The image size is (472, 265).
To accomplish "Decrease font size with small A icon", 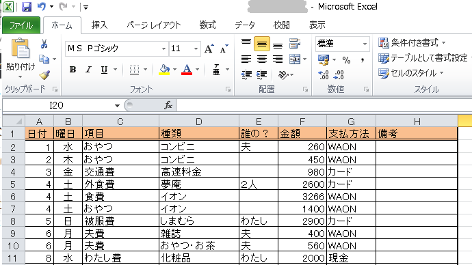I will click(224, 48).
